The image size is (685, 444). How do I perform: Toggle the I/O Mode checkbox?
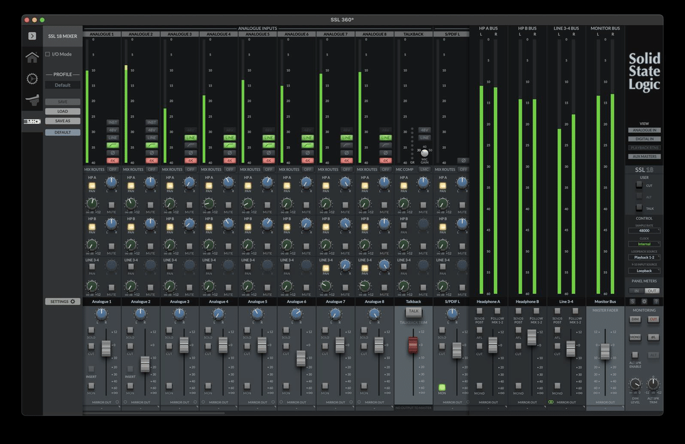48,54
